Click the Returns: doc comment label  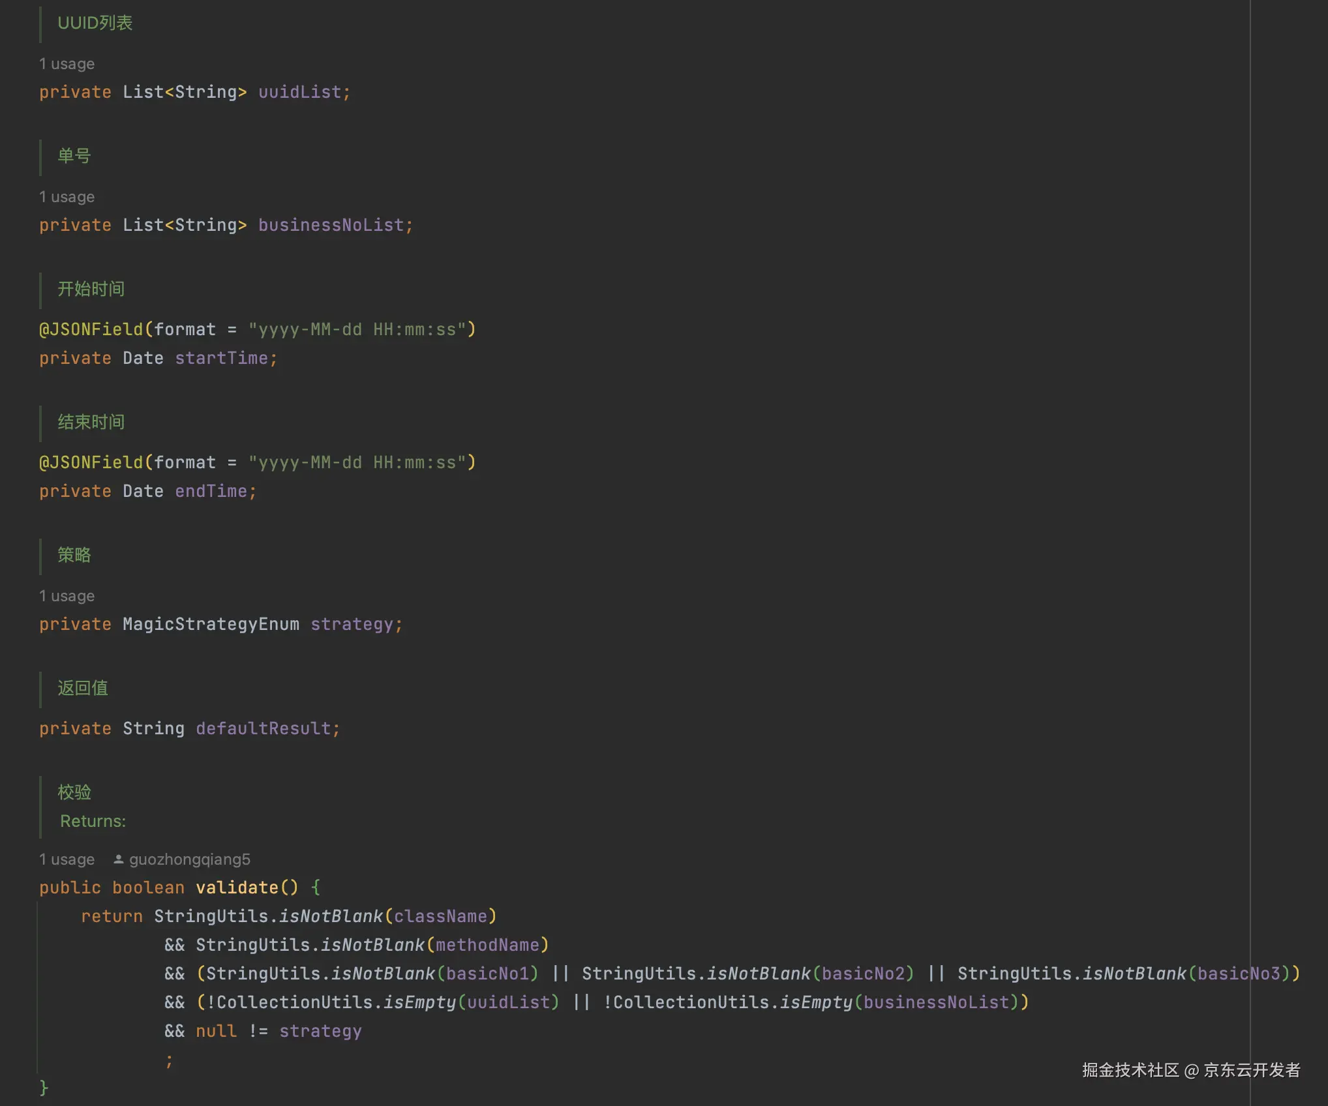(93, 821)
